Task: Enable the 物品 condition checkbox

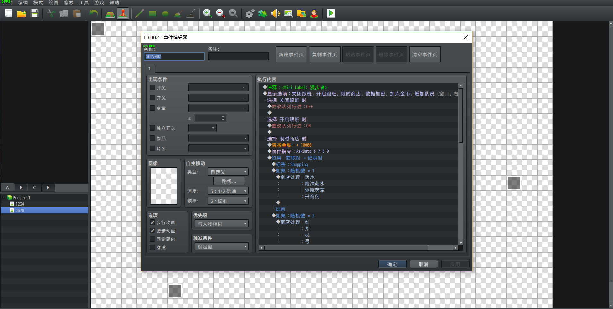Action: 152,138
